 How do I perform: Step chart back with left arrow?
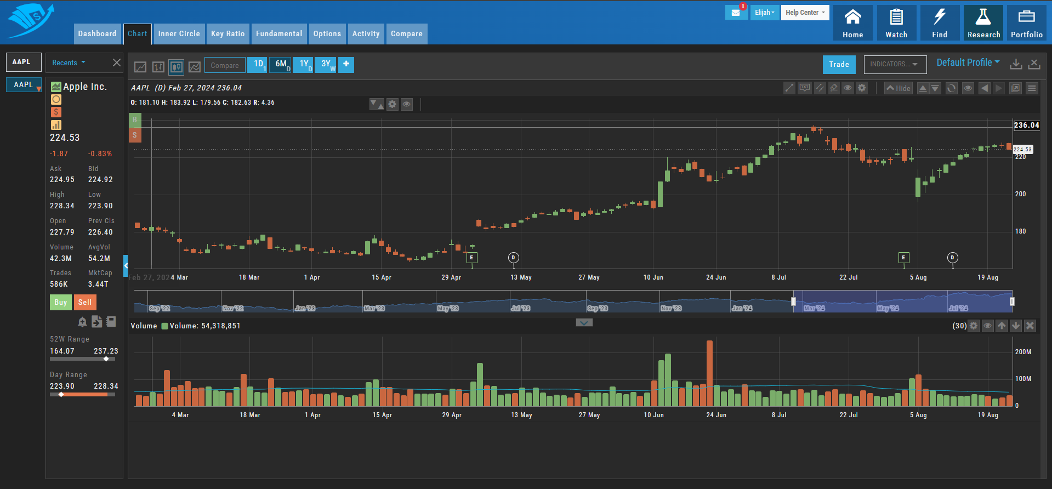click(985, 88)
